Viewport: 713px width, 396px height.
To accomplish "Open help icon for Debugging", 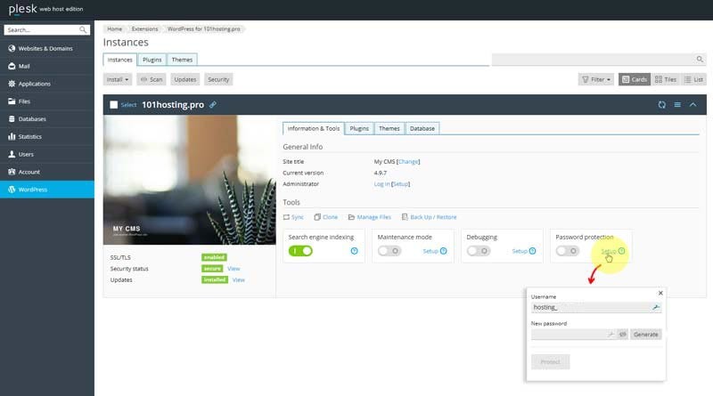I will 532,251.
